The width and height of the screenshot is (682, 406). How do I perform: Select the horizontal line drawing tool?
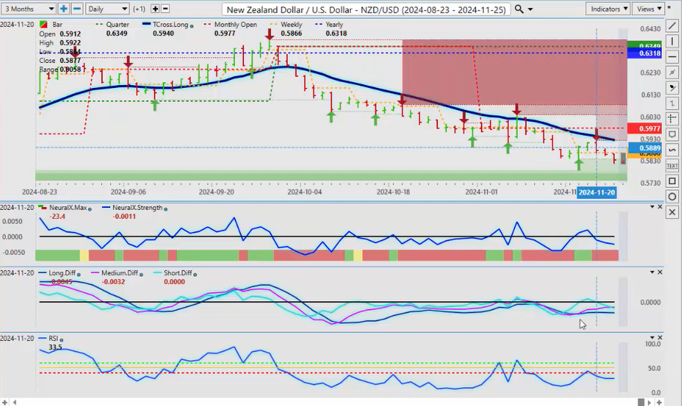pos(672,57)
